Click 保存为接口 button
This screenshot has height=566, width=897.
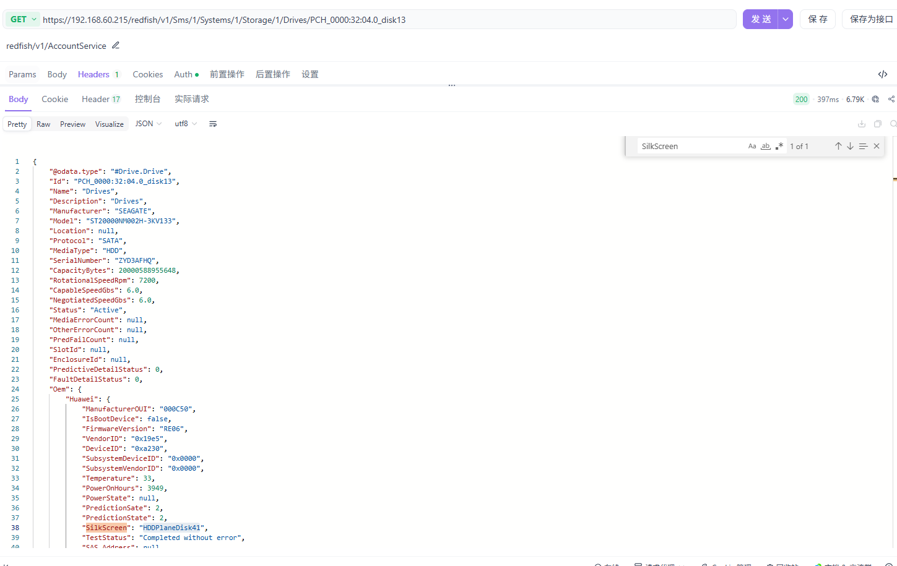click(871, 19)
